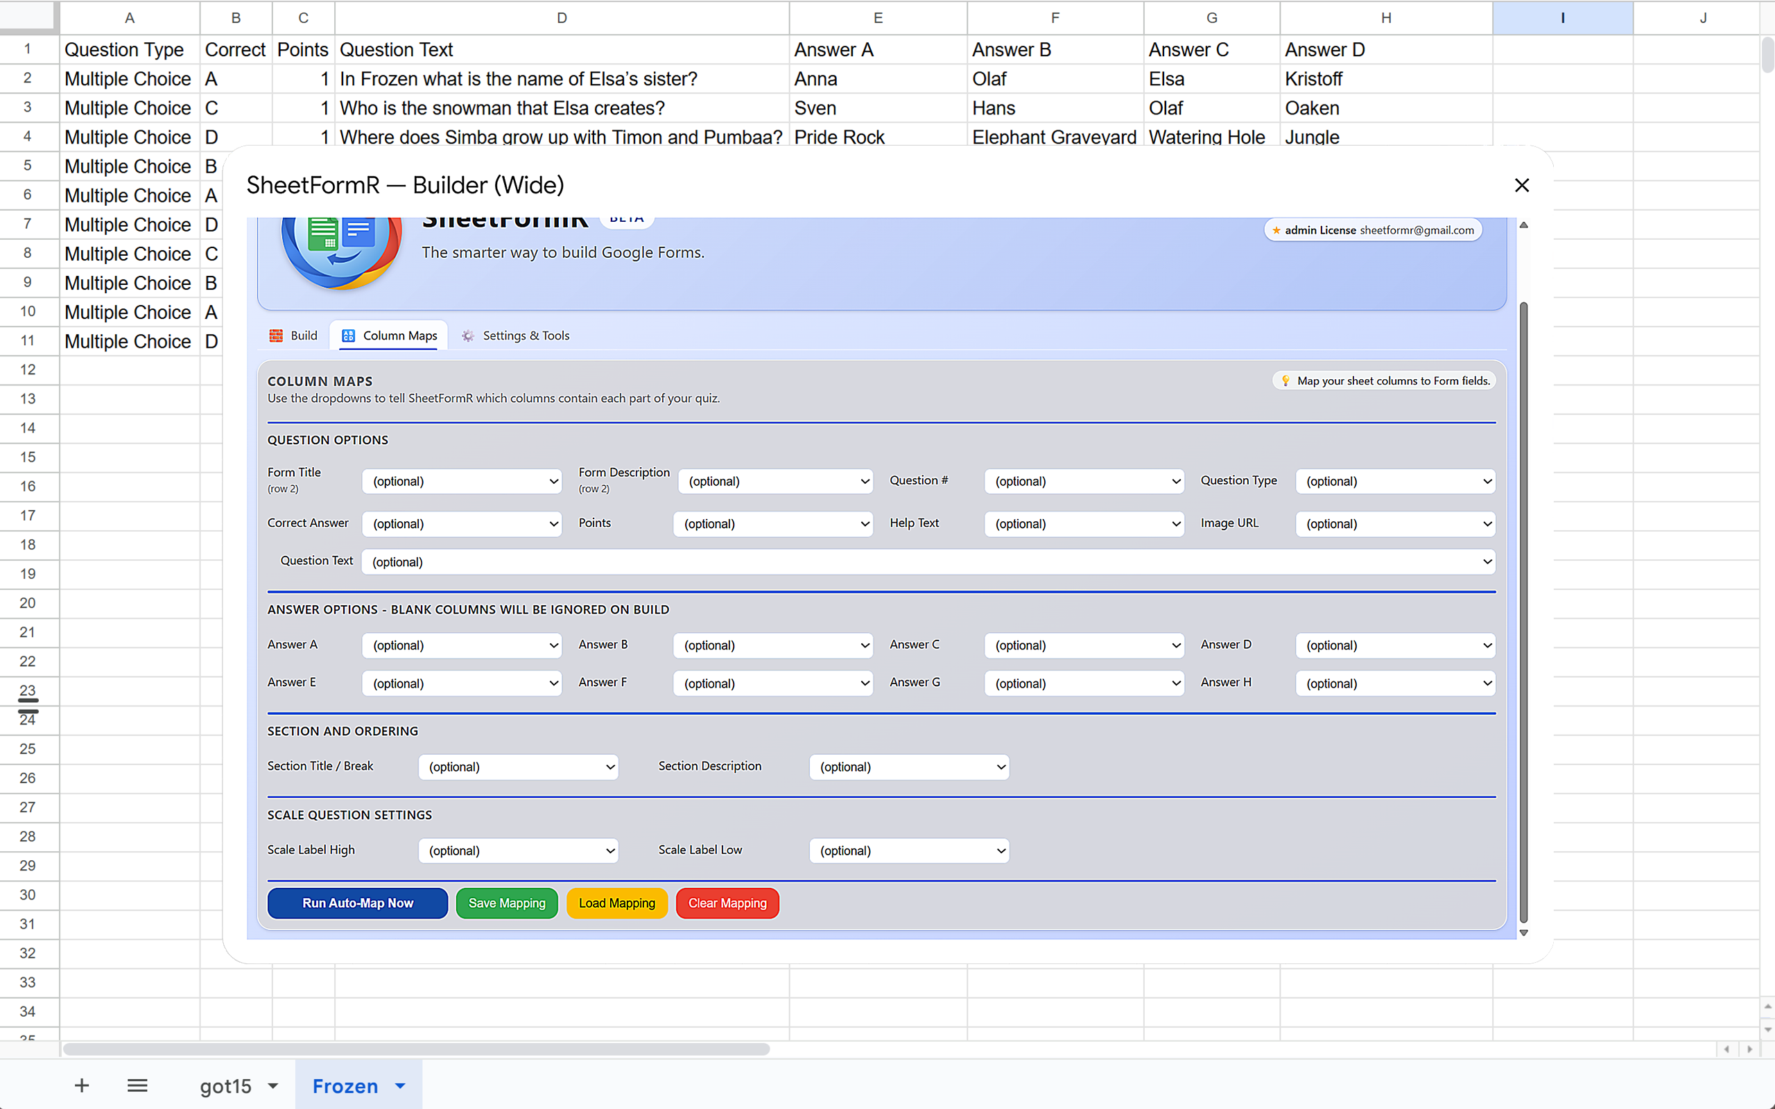Click the Run Auto-Map Now button
This screenshot has width=1775, height=1109.
pyautogui.click(x=357, y=903)
